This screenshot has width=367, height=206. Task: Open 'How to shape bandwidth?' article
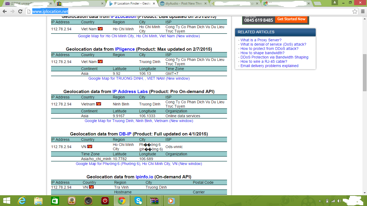click(x=262, y=53)
